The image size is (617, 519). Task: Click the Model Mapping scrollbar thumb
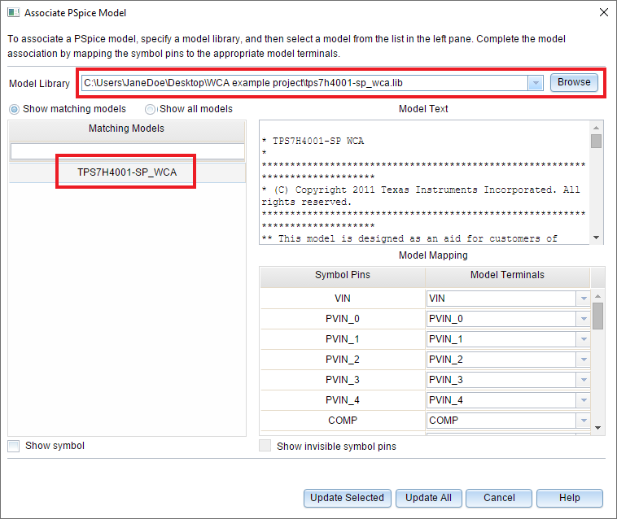pyautogui.click(x=598, y=316)
